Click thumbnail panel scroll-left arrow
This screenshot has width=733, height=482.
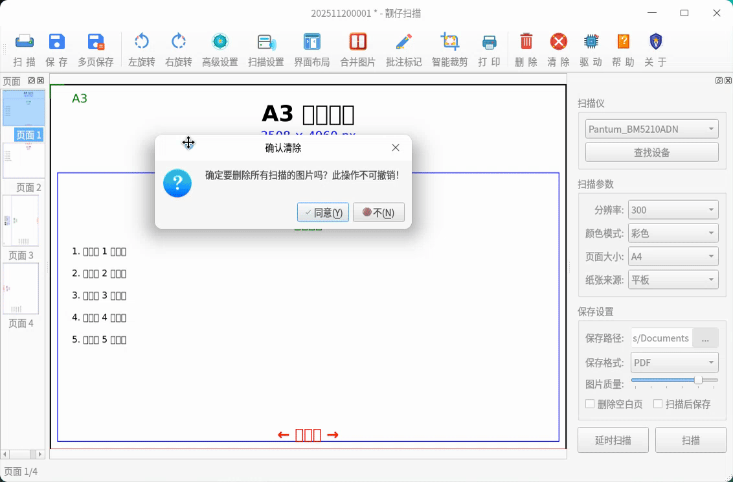click(x=5, y=454)
